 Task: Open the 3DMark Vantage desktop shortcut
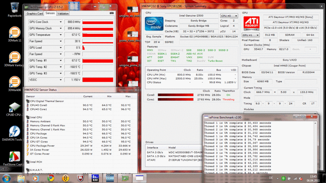[13, 59]
